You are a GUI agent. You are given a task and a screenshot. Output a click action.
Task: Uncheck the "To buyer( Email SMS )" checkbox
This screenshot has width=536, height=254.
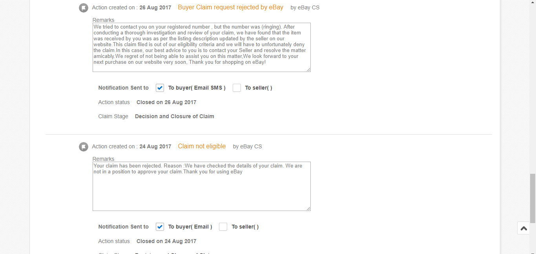(x=160, y=88)
